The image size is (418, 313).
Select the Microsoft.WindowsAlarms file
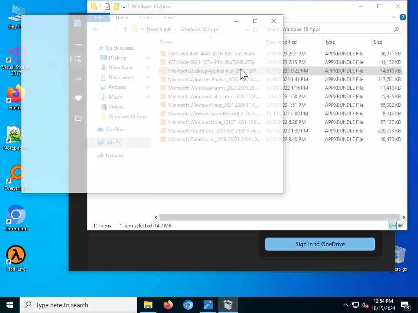point(280,88)
